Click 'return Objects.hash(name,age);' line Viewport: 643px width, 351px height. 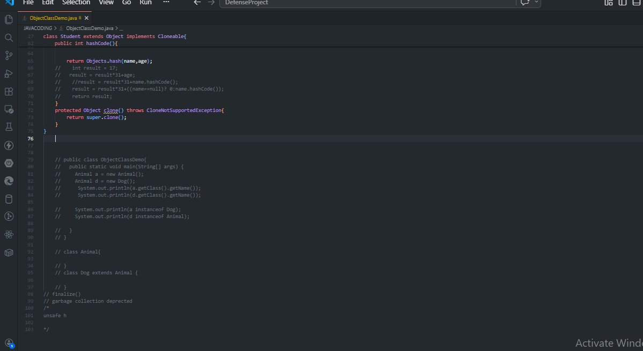(x=109, y=61)
